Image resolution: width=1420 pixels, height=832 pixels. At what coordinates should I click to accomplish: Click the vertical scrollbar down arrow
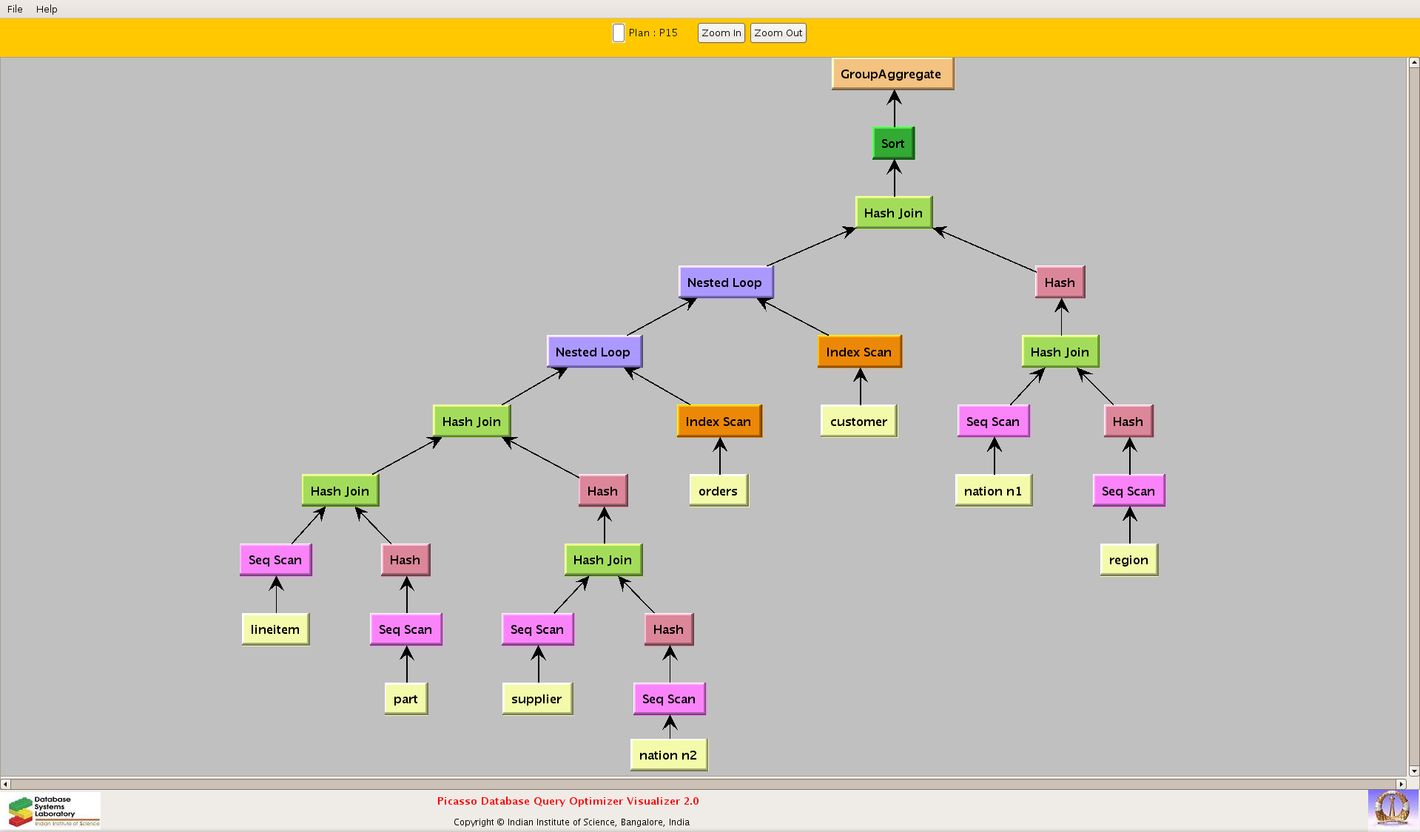1414,771
